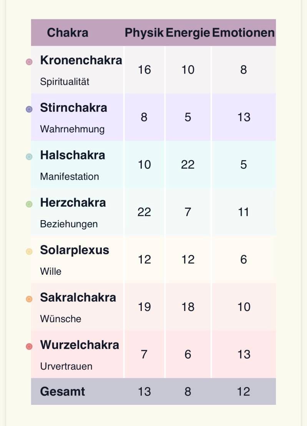Click the yellow Solarplexus dot icon
Screen dimensions: 307x426
[29, 252]
